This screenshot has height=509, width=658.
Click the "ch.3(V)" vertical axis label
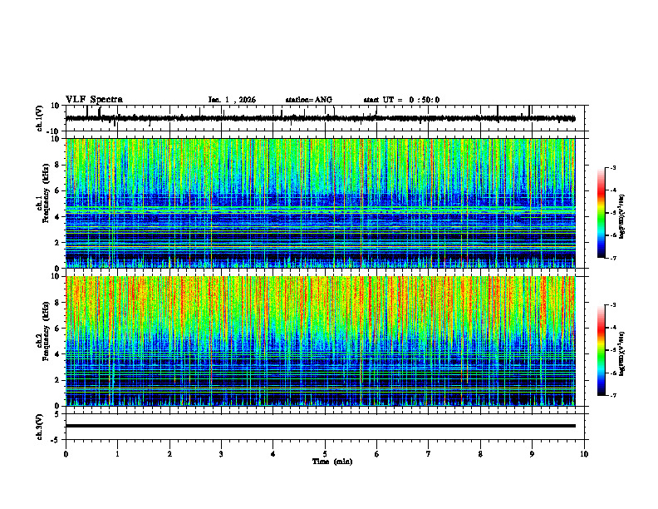40,427
